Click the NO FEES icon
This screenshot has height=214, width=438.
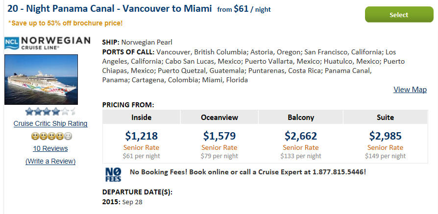[113, 175]
